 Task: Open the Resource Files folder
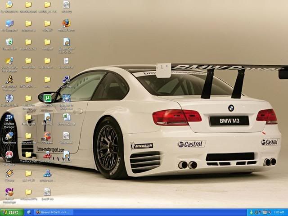click(28, 136)
